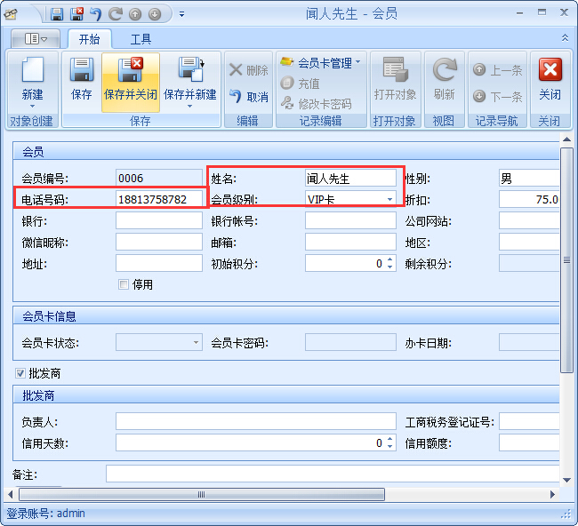Click the 取消 cancel button
Image resolution: width=578 pixels, height=526 pixels.
pyautogui.click(x=248, y=97)
